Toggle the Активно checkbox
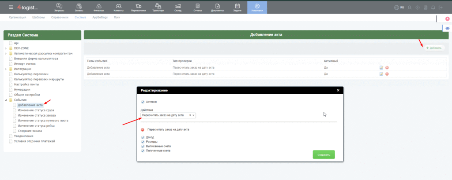The height and width of the screenshot is (180, 452). click(143, 102)
